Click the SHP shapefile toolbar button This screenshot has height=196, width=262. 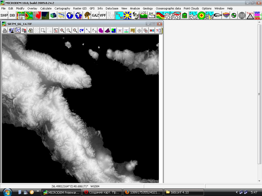[x=4, y=15]
